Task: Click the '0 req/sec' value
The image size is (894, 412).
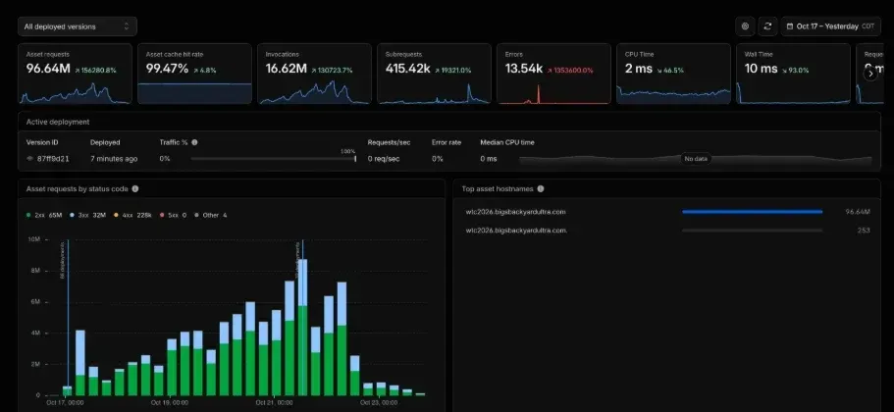Action: (x=384, y=159)
